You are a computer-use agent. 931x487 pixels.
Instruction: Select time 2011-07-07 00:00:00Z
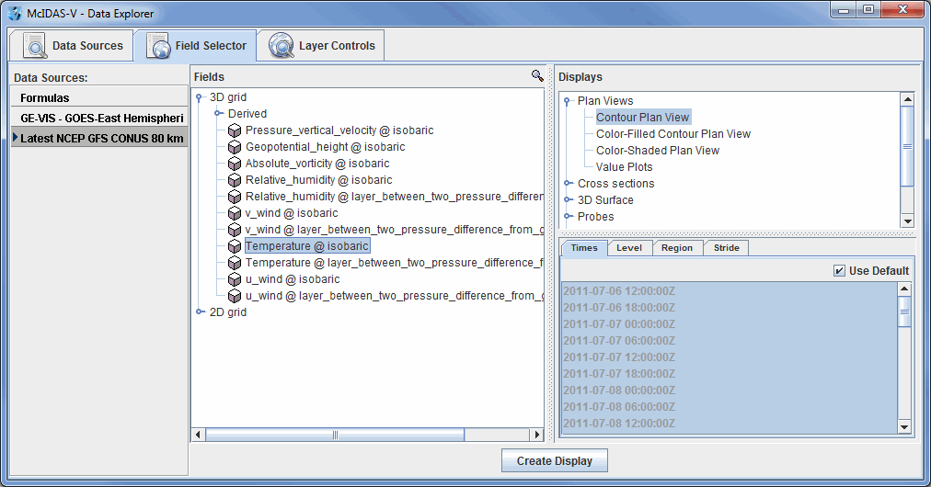coord(619,324)
